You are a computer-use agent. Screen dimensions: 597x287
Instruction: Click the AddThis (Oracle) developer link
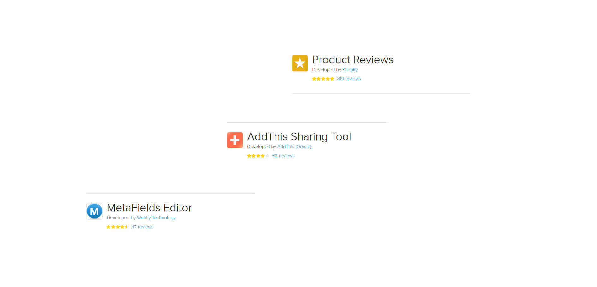point(294,146)
